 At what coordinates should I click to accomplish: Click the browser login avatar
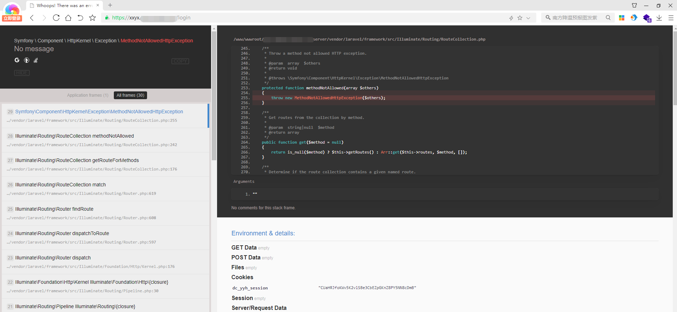(x=12, y=12)
